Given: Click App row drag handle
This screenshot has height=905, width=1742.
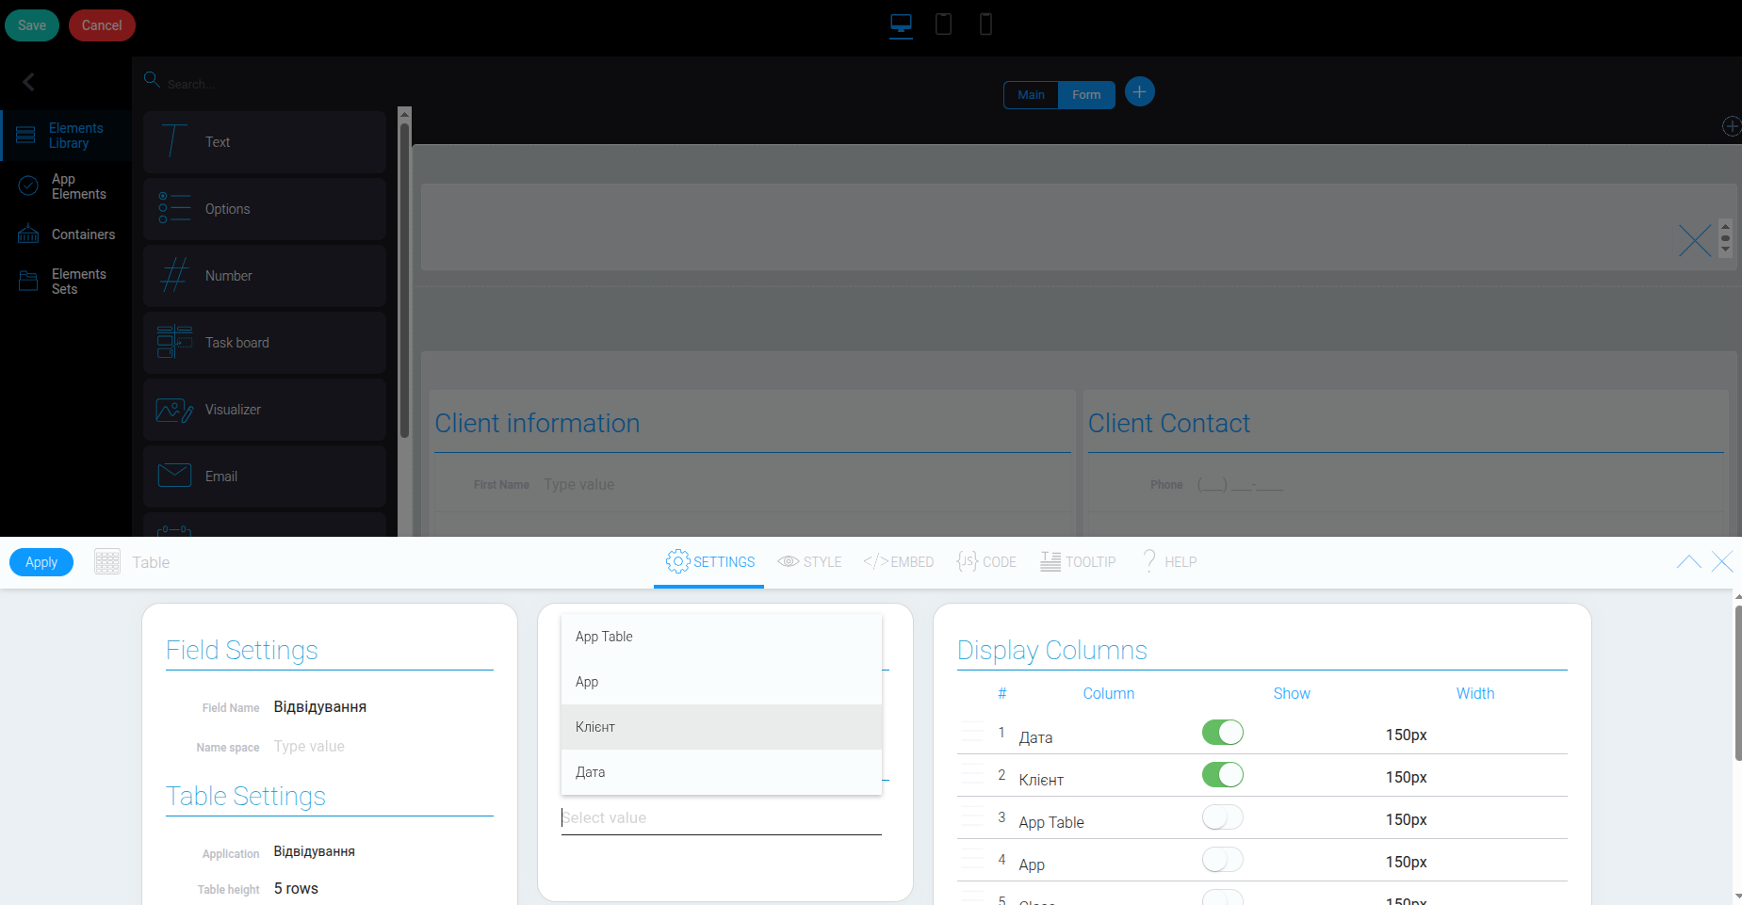Looking at the screenshot, I should click(971, 859).
